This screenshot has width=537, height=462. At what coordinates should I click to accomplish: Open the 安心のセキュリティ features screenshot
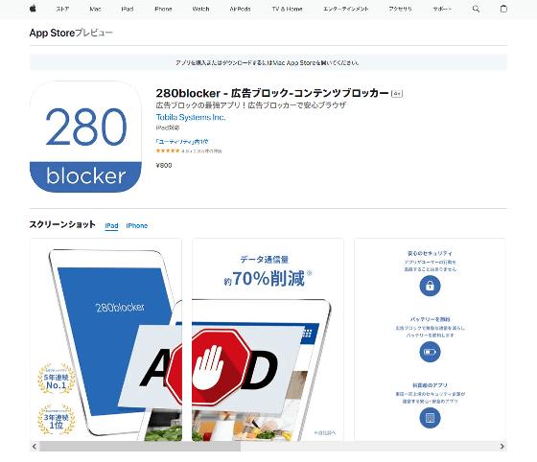pyautogui.click(x=431, y=339)
